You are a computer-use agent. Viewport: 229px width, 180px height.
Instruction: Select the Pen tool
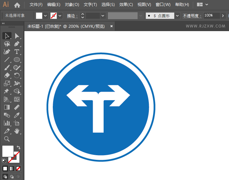point(17,44)
